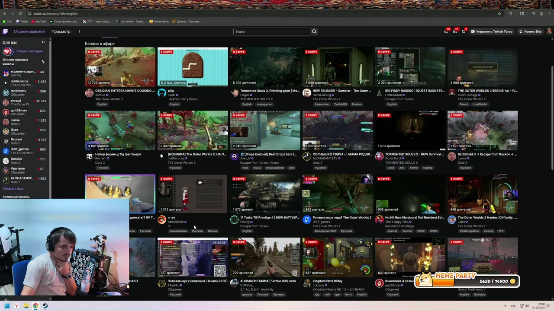Open the Донаты - Последн... bookmark
Image resolution: width=554 pixels, height=311 pixels.
pyautogui.click(x=187, y=22)
